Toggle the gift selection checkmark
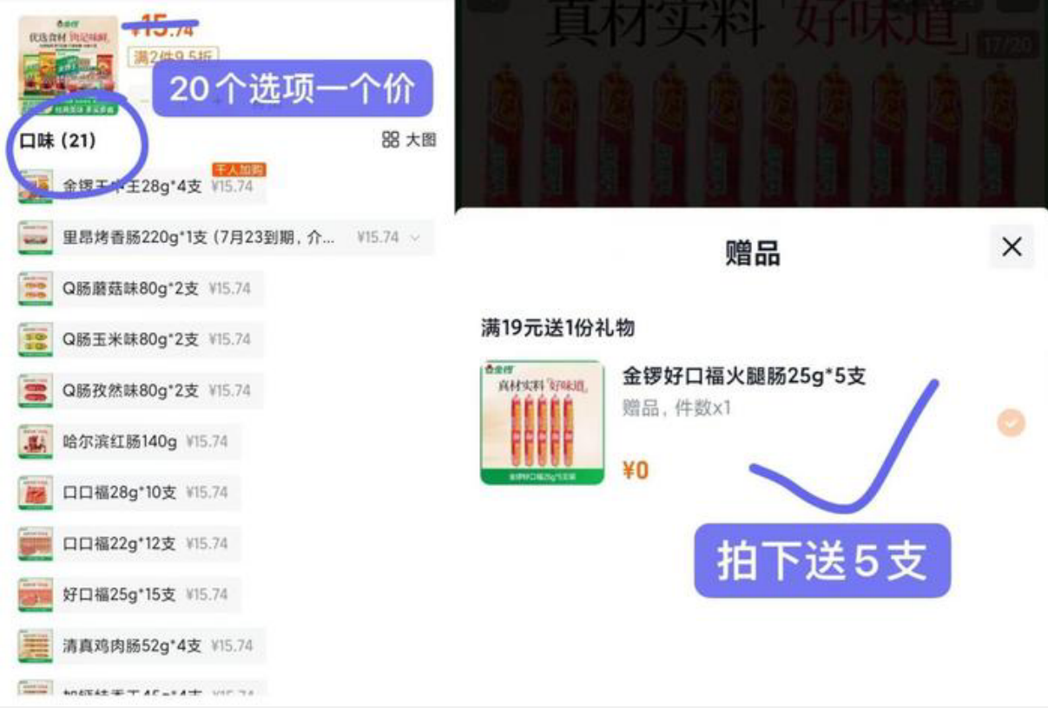 (x=1011, y=423)
